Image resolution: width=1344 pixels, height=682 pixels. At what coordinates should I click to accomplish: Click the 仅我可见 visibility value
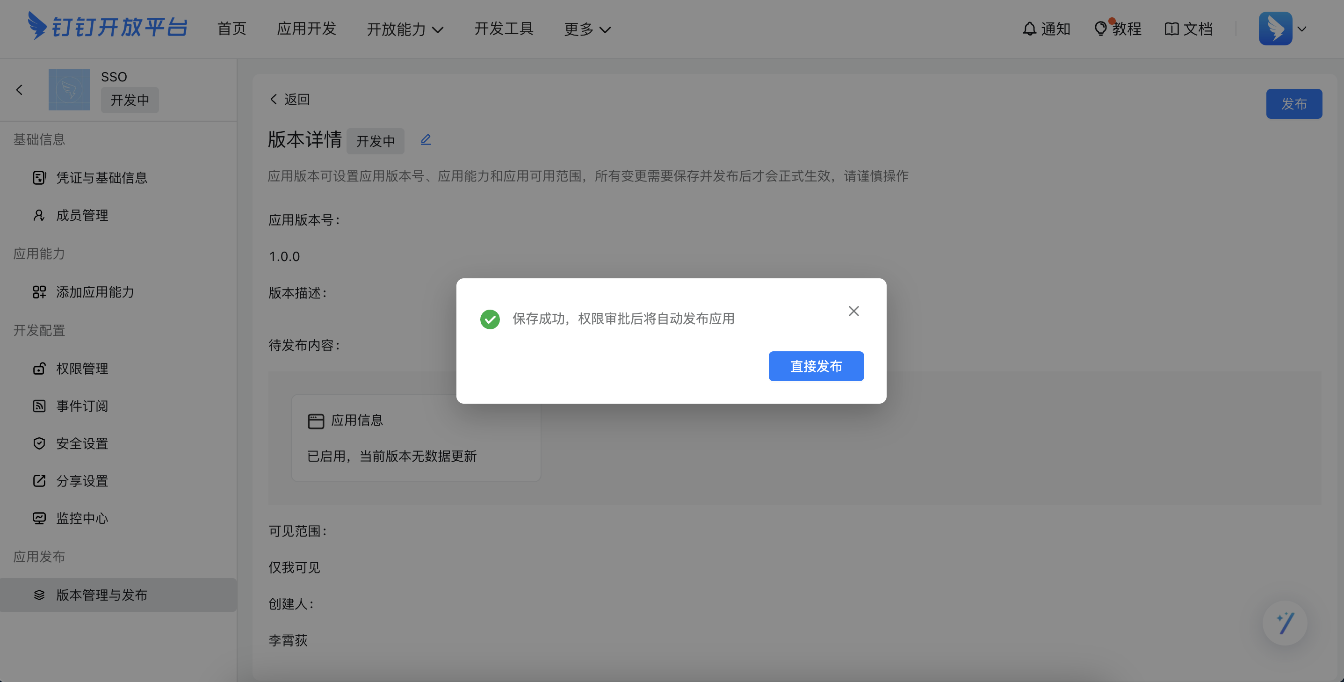[x=294, y=568]
